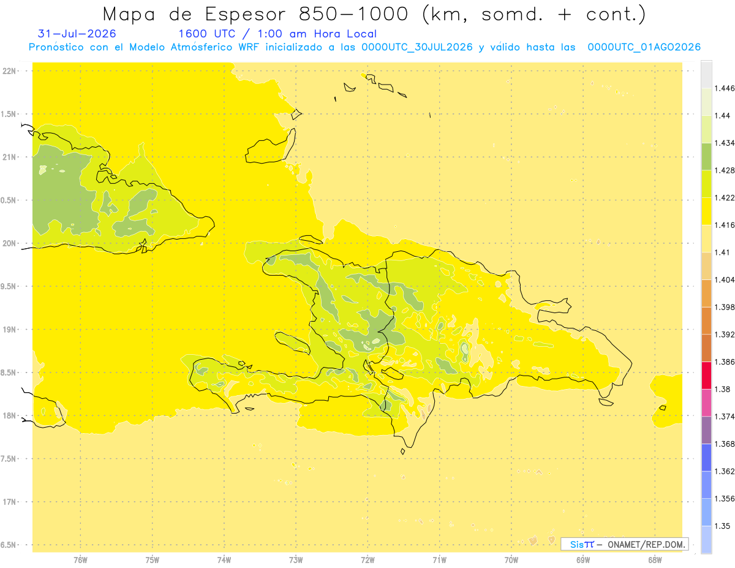Click the purple swatch between 1.368 and 1.374
Screen dimensions: 735x568
[706, 430]
